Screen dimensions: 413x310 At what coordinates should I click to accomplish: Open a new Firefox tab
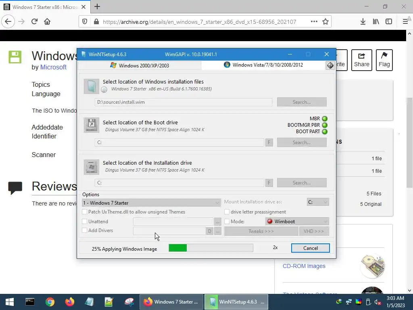click(x=97, y=6)
